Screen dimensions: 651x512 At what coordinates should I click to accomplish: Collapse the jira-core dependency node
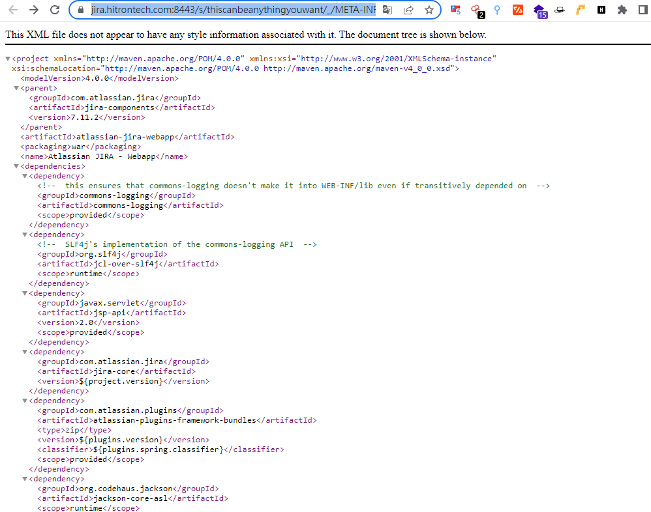[x=25, y=352]
